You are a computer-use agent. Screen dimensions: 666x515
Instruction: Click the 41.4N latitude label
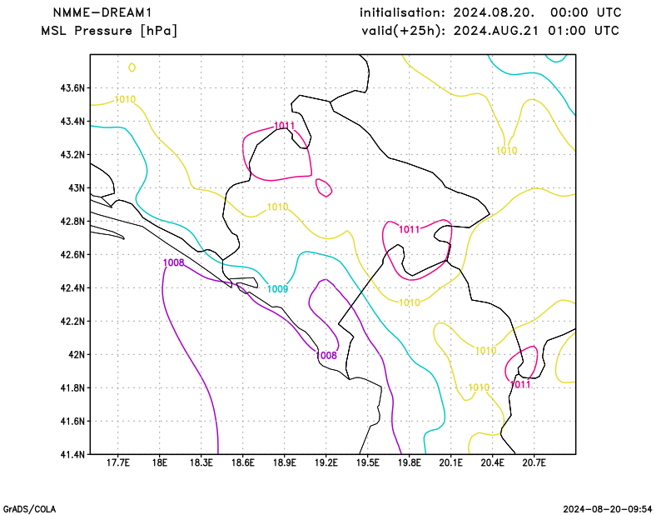[72, 455]
